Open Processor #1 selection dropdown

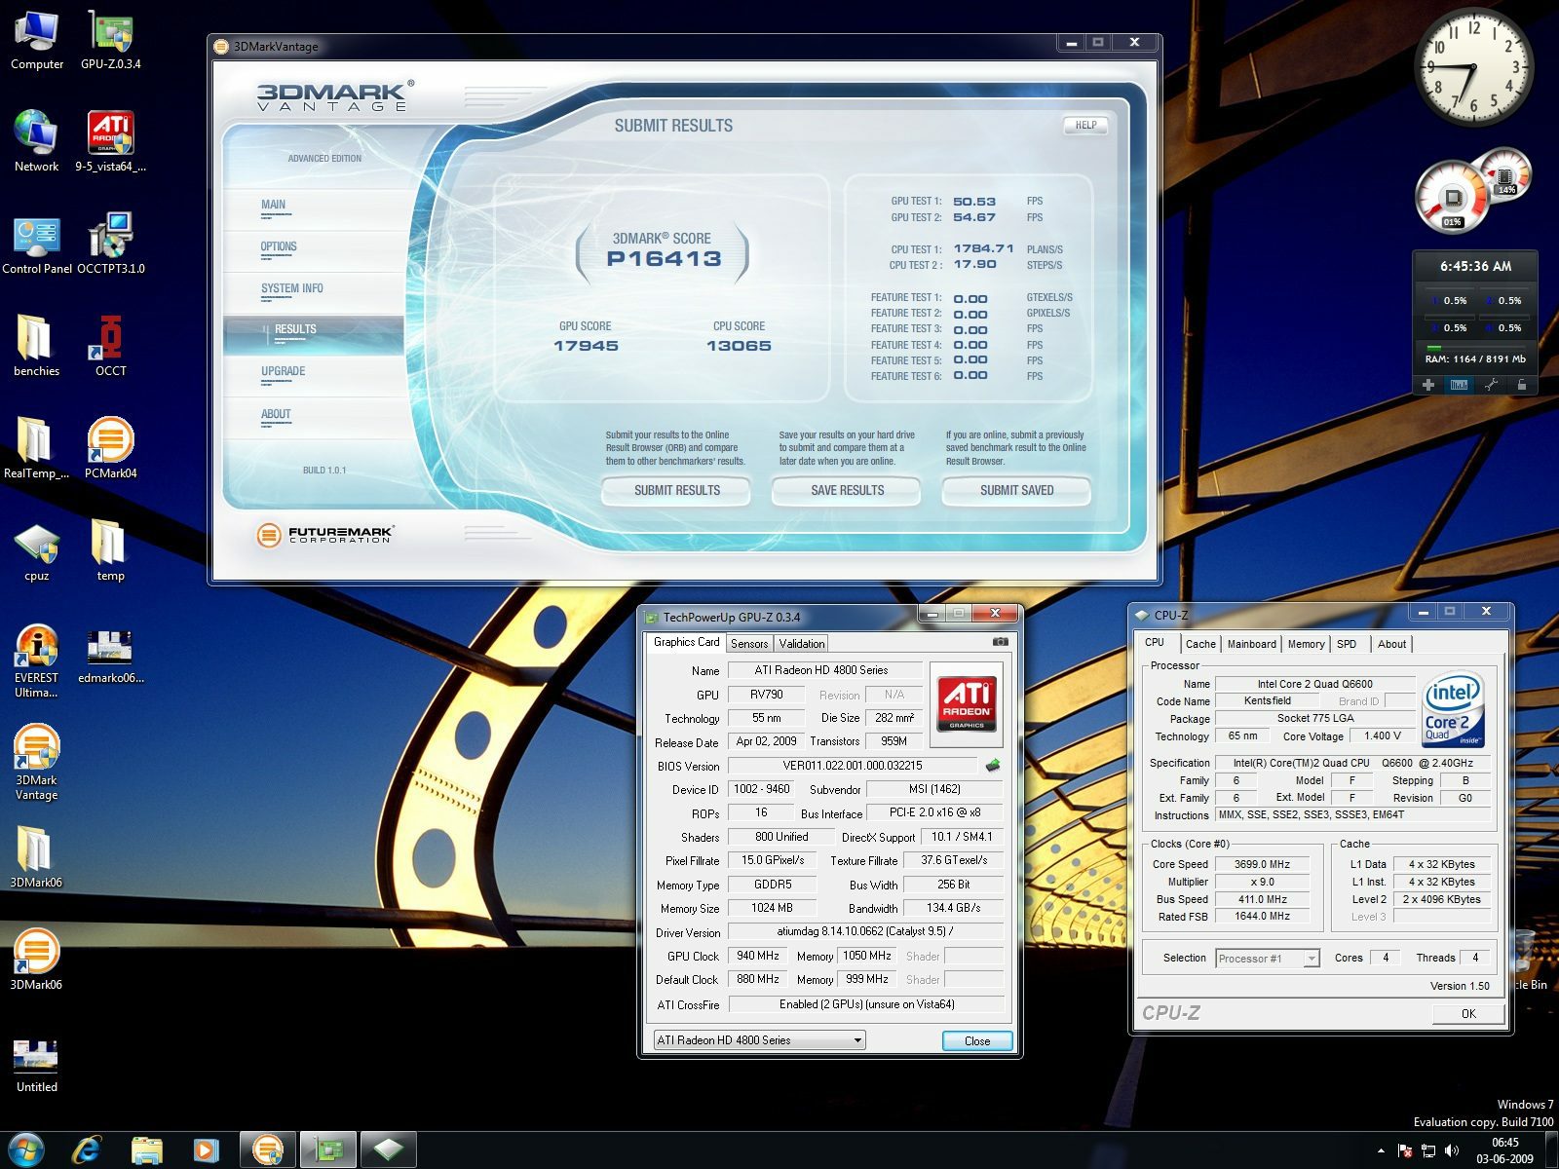point(1268,959)
